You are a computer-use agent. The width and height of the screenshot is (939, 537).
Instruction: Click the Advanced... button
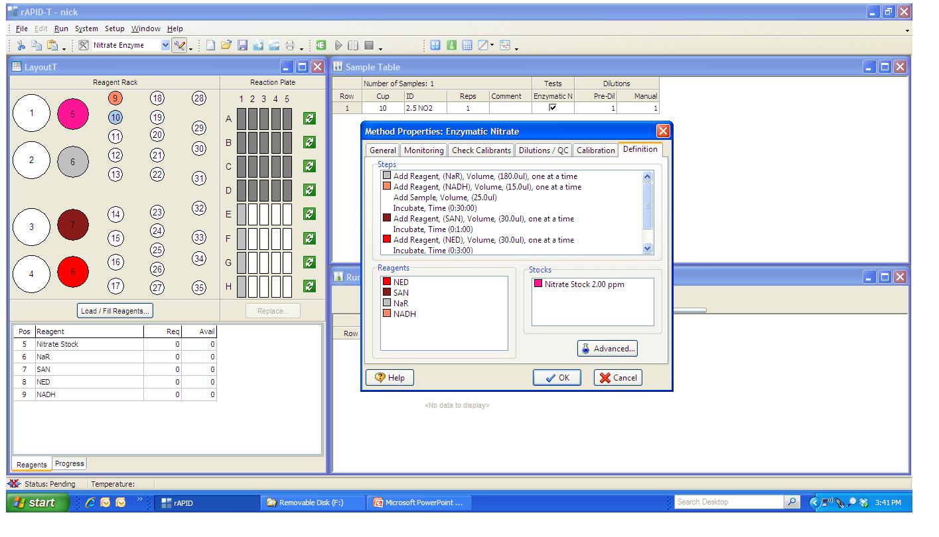coord(607,349)
